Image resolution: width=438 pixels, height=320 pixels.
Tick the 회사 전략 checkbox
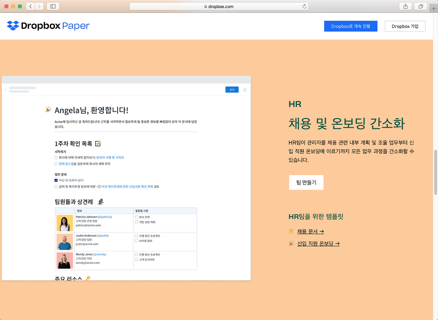point(137,217)
